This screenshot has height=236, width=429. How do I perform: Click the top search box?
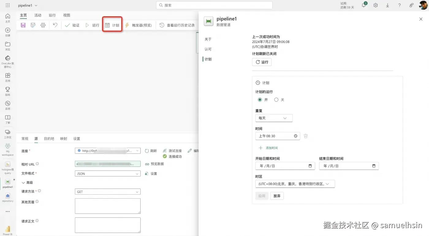click(x=214, y=5)
